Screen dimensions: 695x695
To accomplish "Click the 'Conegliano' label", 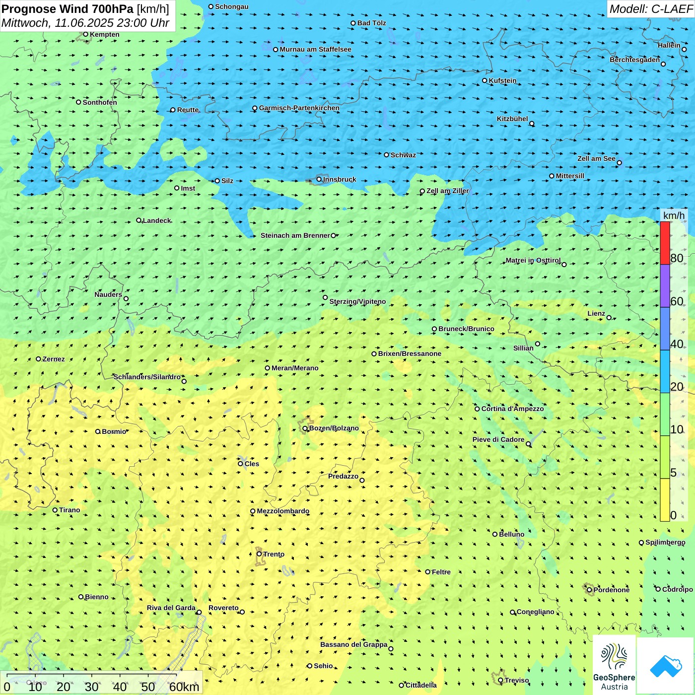I will (x=536, y=612).
